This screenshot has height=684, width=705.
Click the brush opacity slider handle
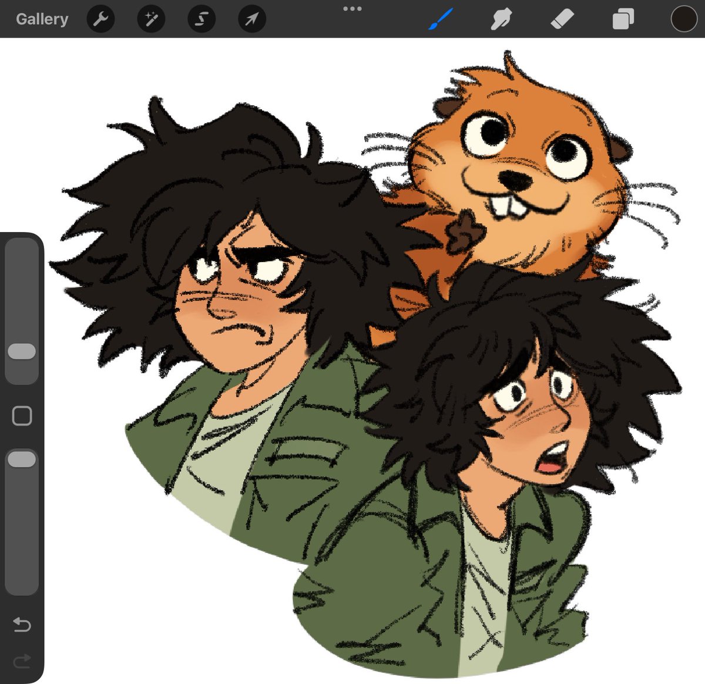22,460
